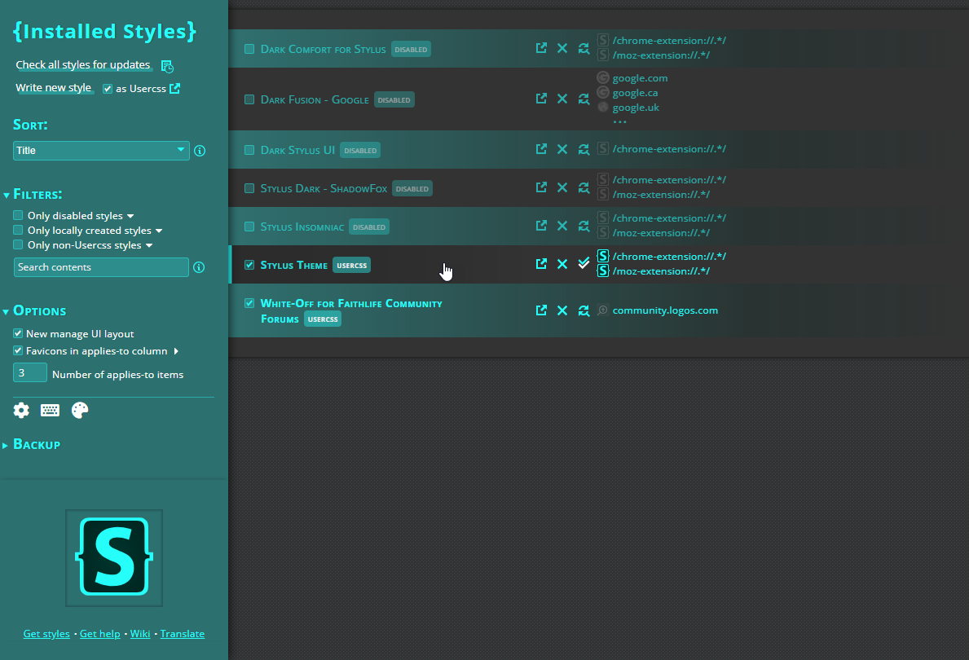This screenshot has width=969, height=660.
Task: Uncheck 'Favicons in applies-to column'
Action: (18, 351)
